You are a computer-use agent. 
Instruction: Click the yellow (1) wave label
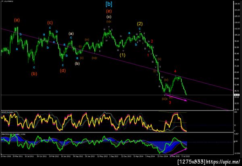point(123,55)
